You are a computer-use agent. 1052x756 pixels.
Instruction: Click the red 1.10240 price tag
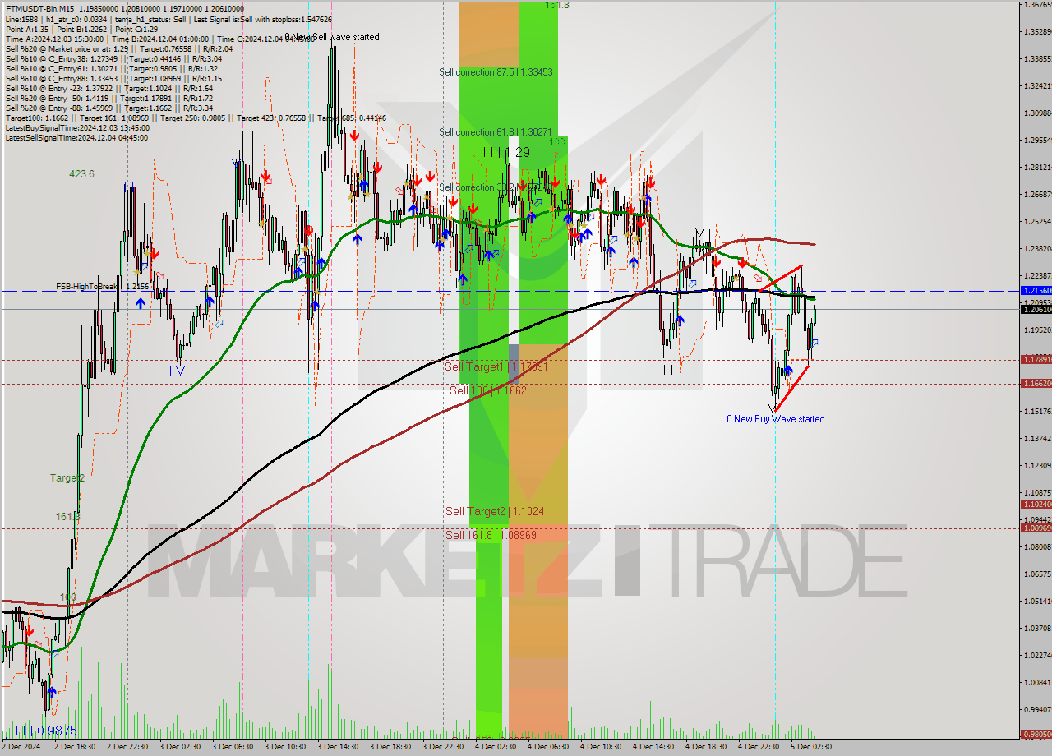(x=1036, y=505)
